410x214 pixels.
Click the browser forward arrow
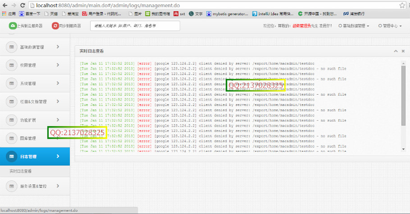pos(14,5)
